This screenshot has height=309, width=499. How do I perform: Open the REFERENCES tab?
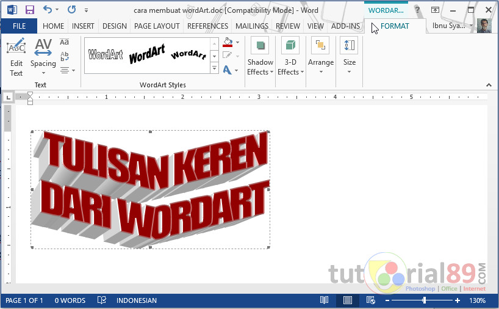(207, 26)
